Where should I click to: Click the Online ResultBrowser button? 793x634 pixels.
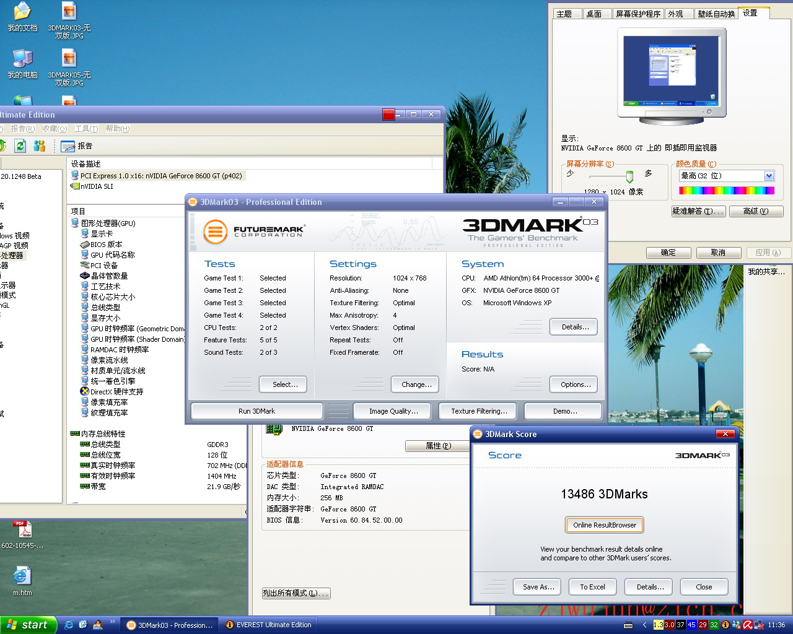[x=605, y=525]
